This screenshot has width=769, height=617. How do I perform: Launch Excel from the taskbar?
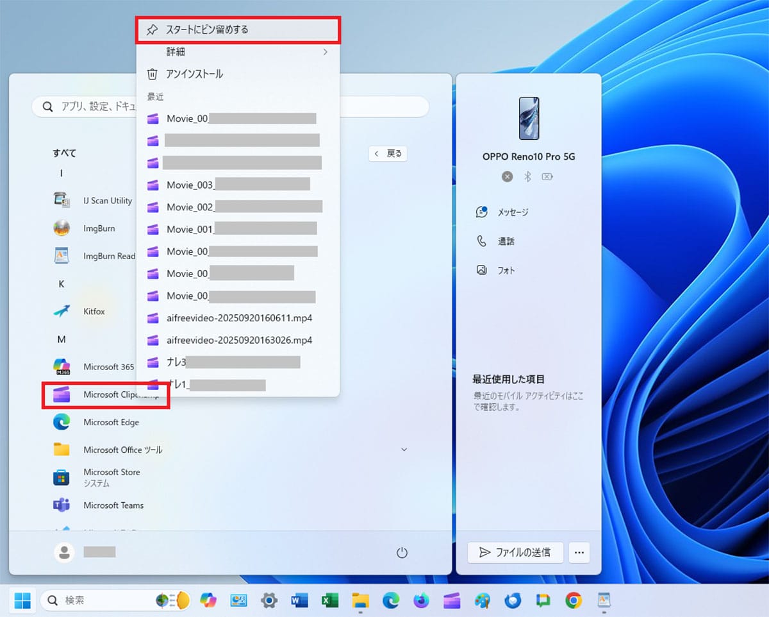point(330,600)
